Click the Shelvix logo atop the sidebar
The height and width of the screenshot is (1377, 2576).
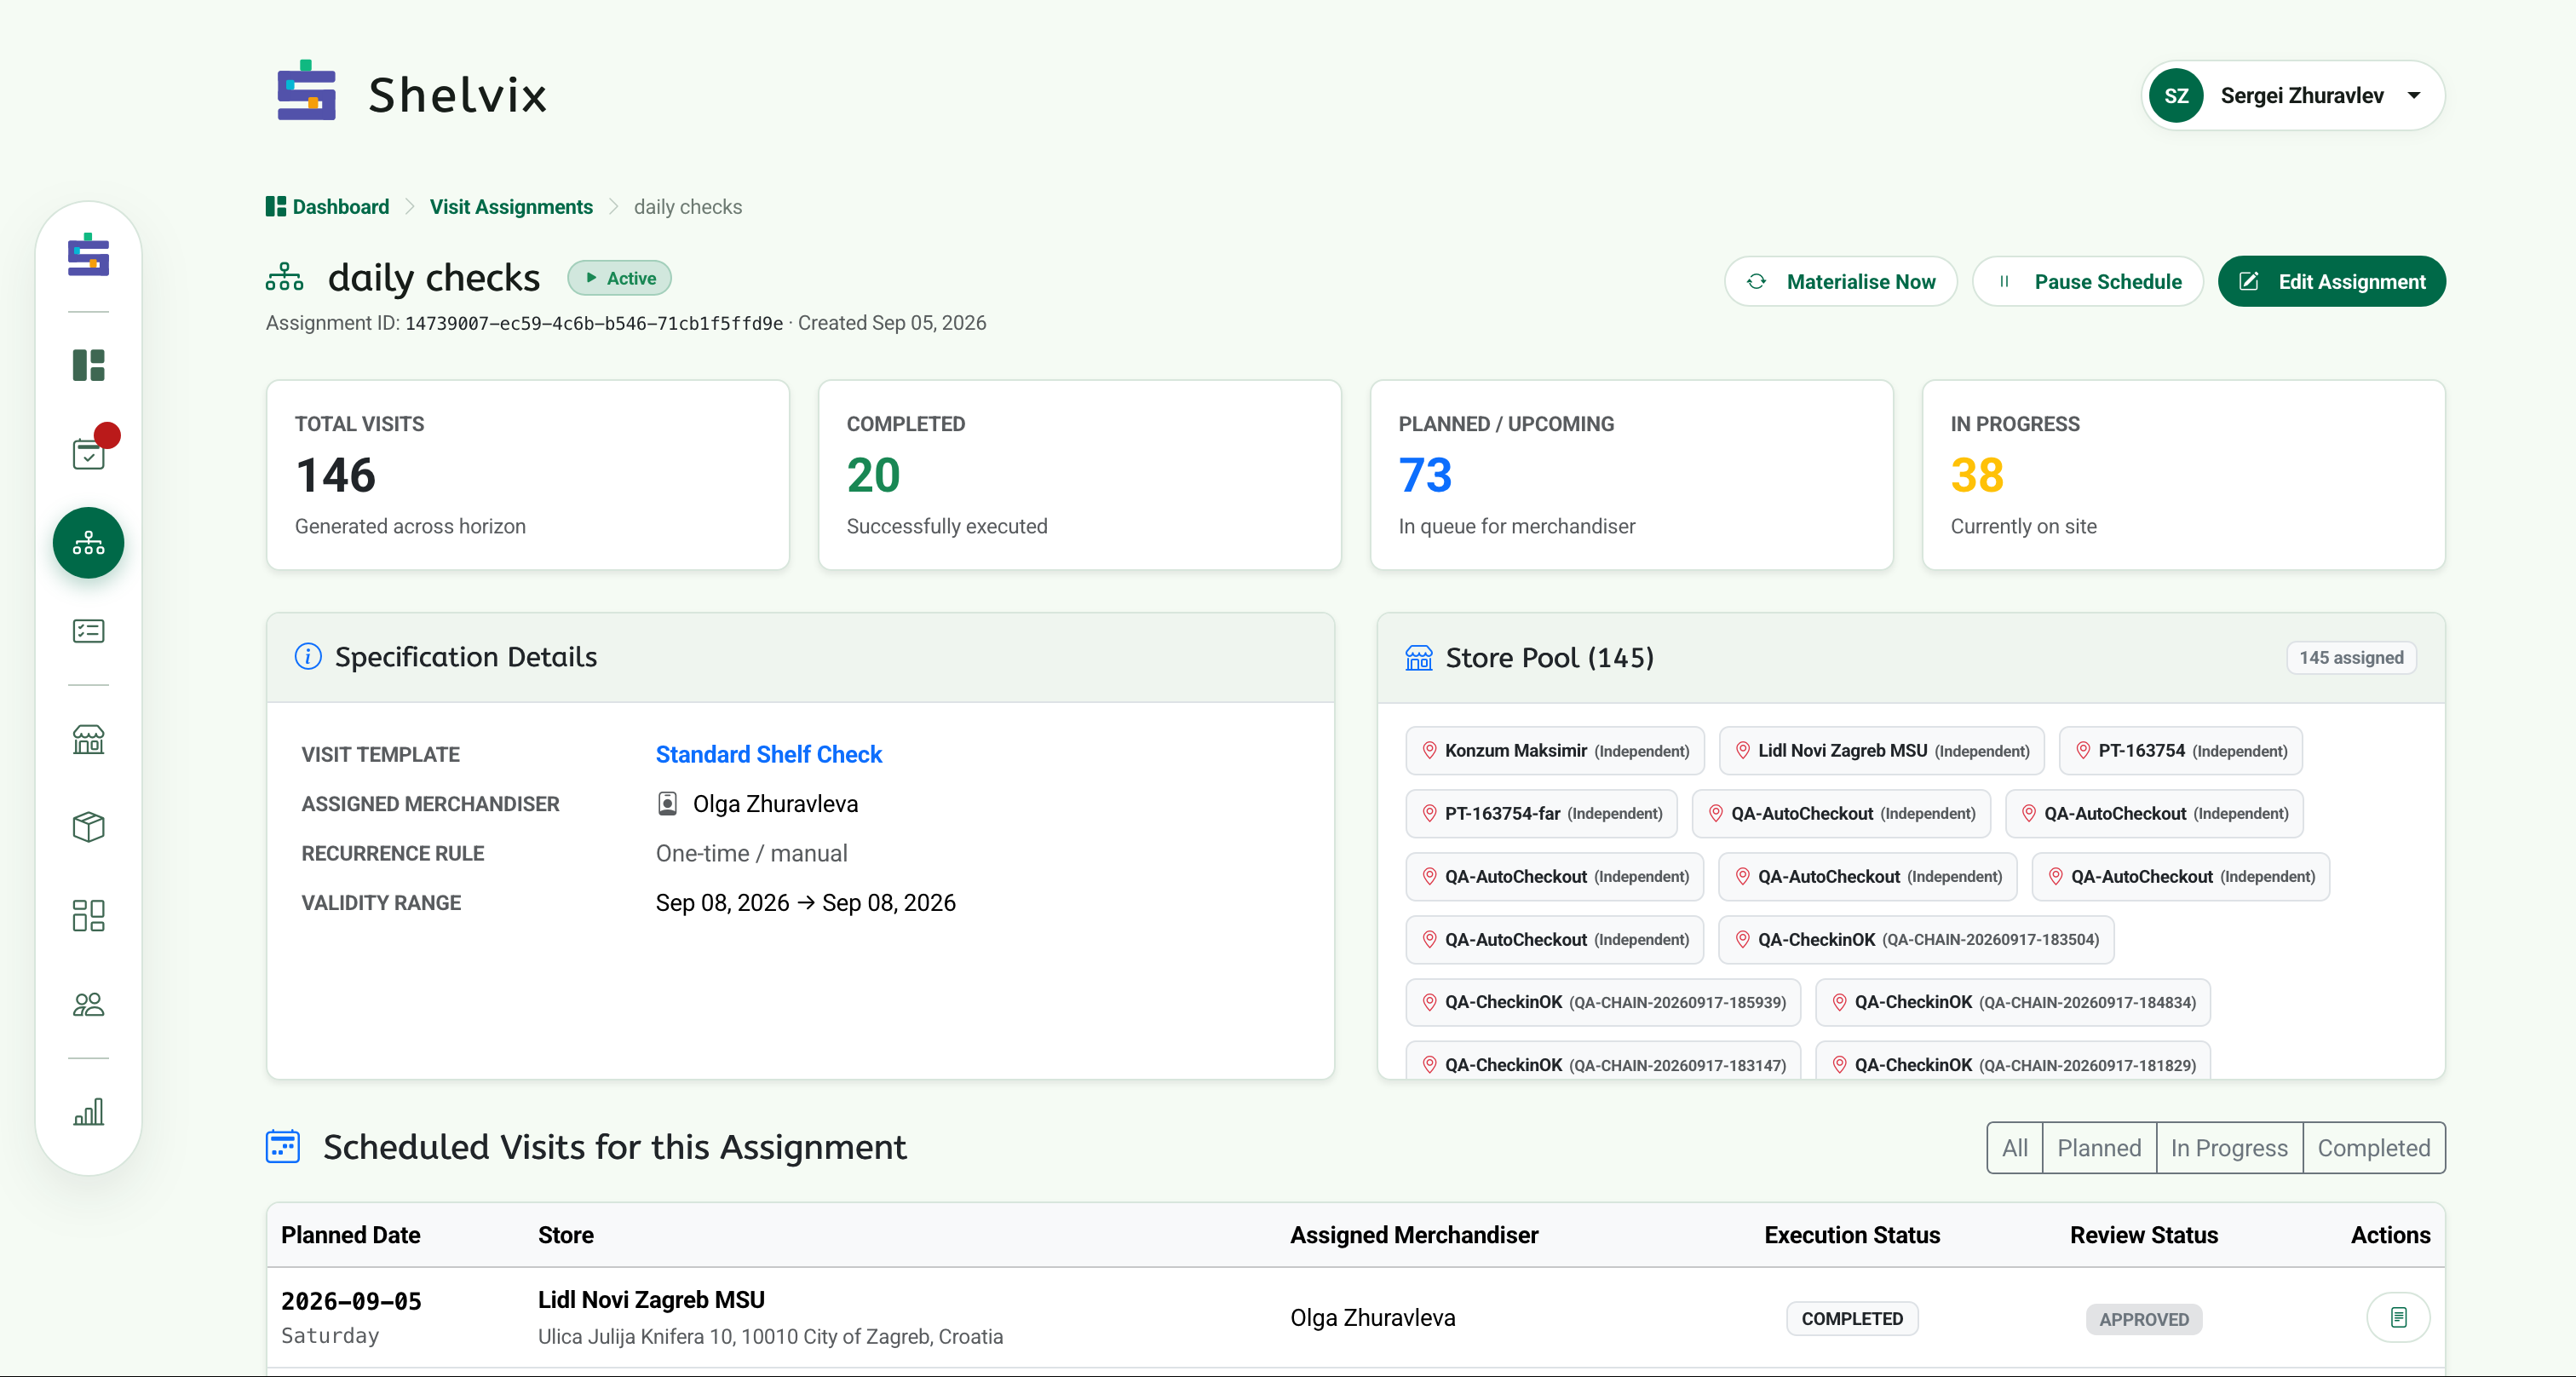click(x=88, y=254)
